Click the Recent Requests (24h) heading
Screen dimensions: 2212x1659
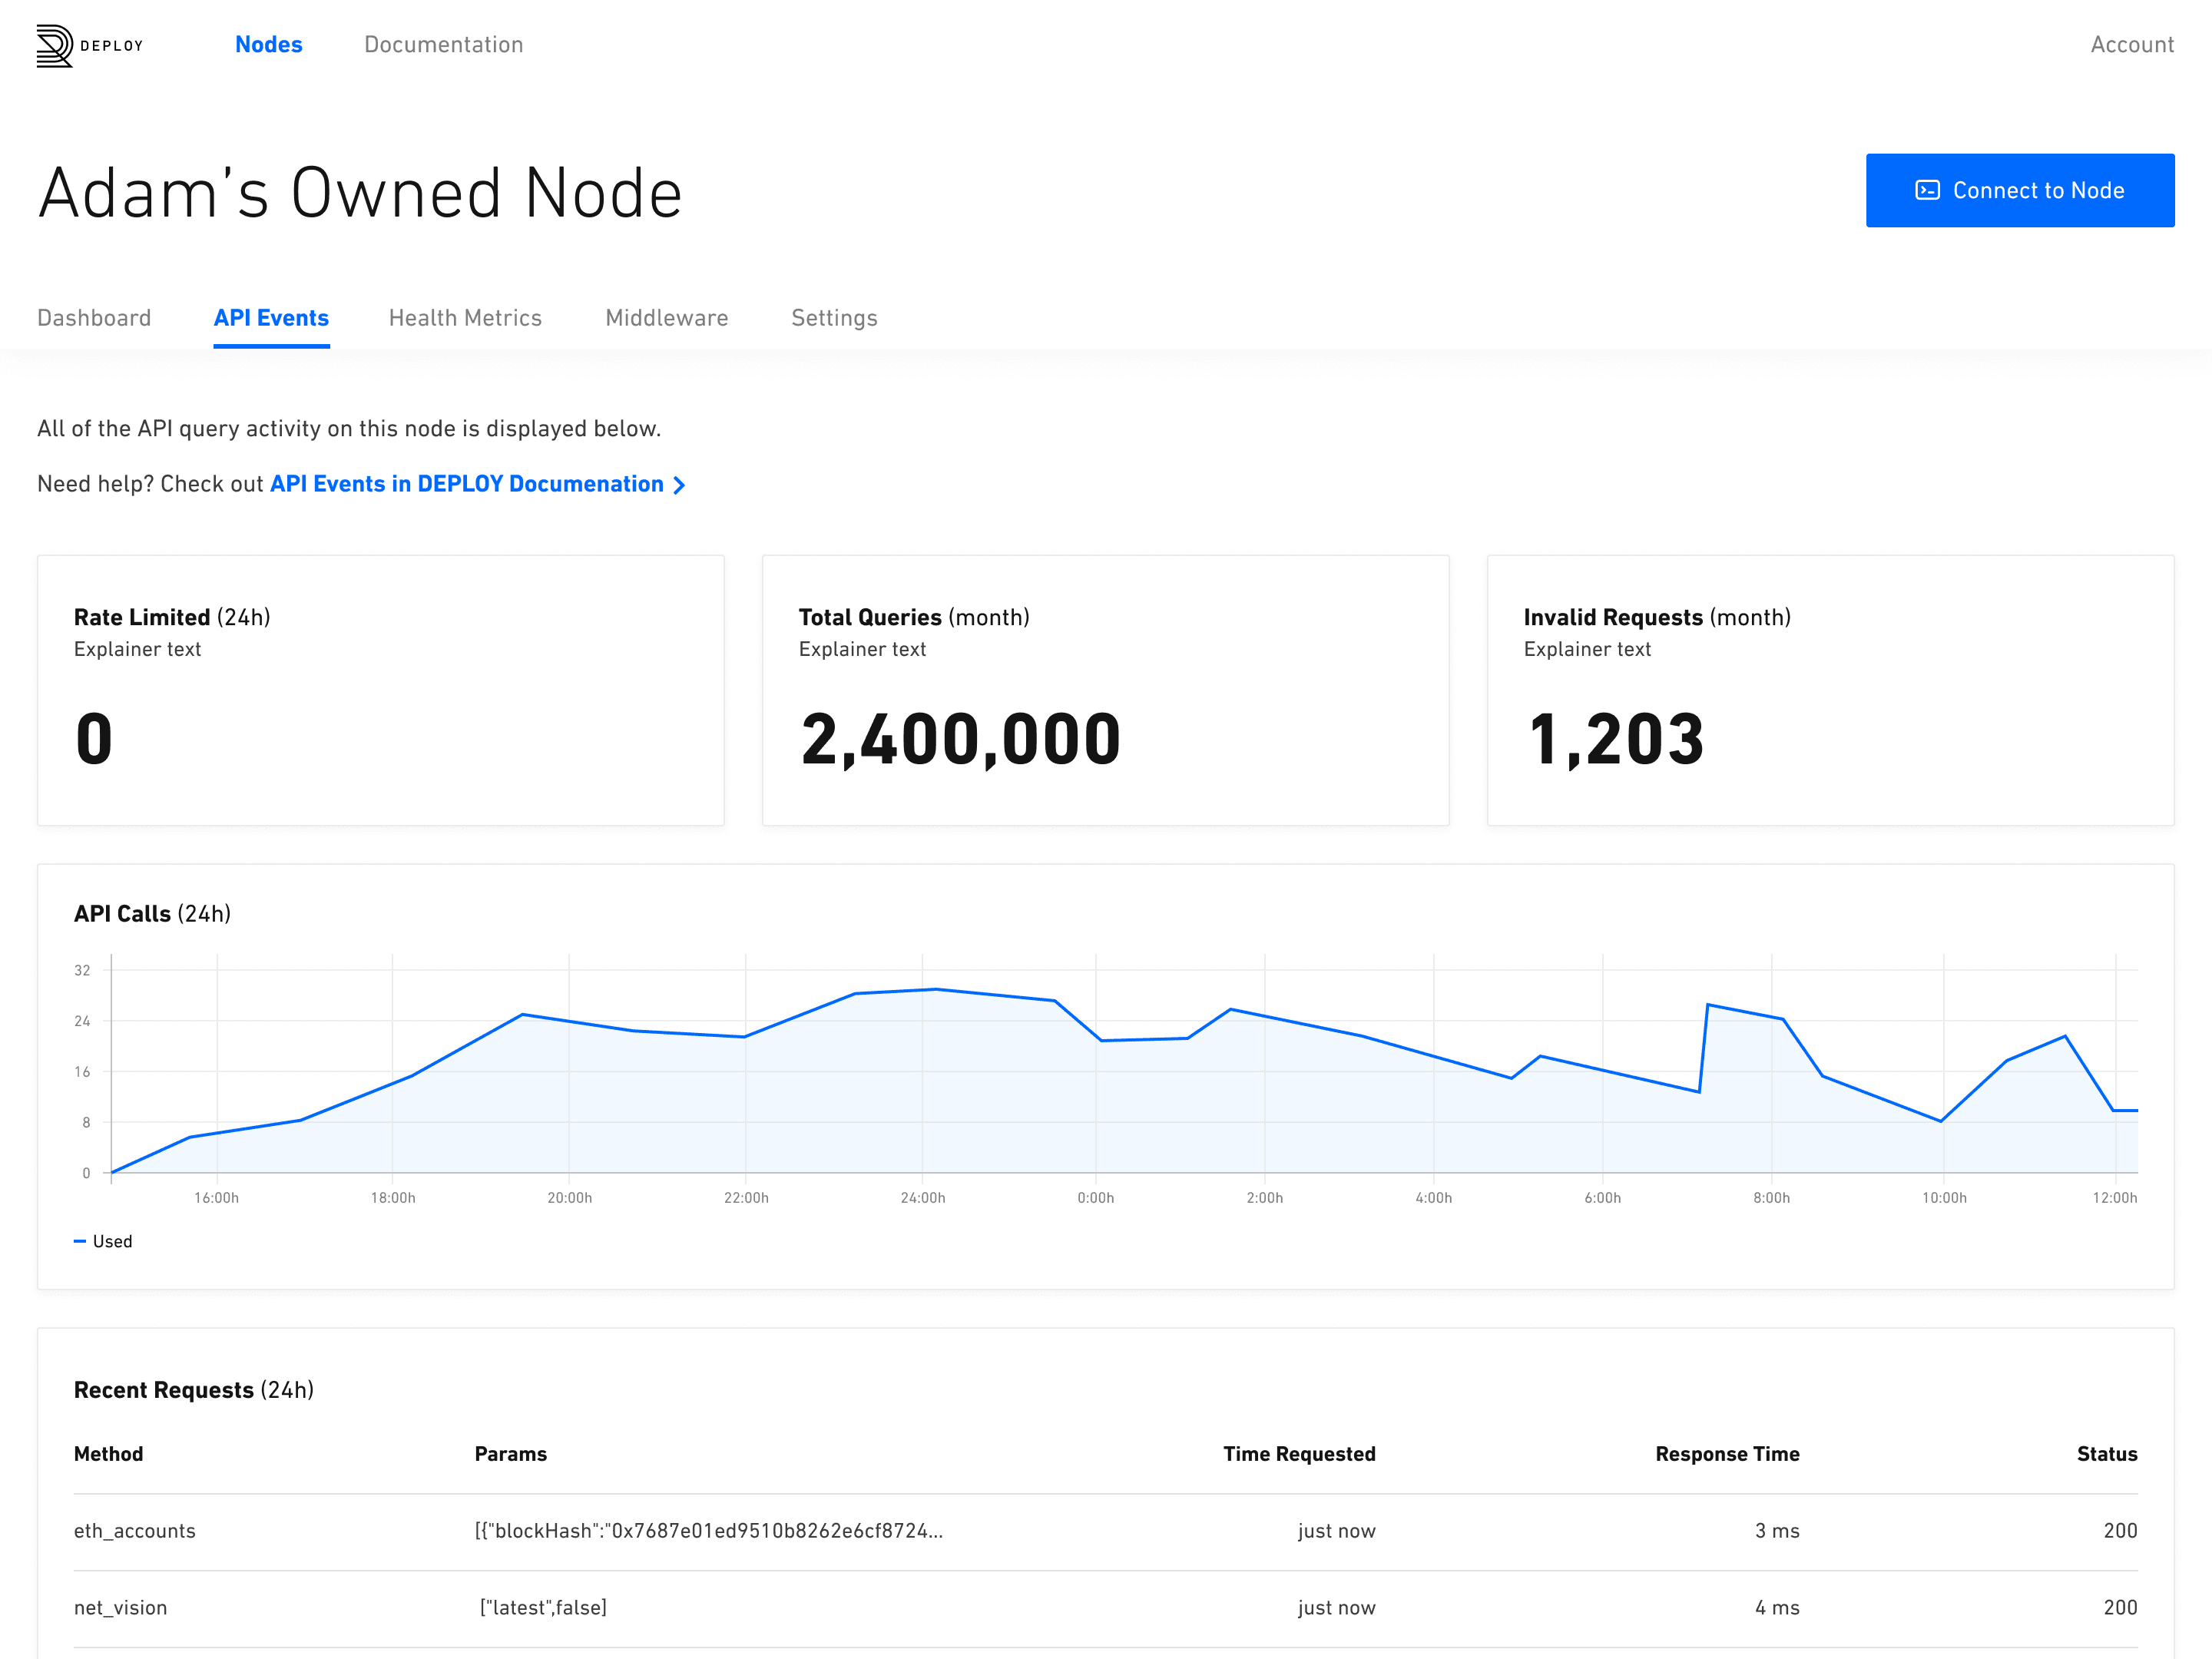(194, 1390)
